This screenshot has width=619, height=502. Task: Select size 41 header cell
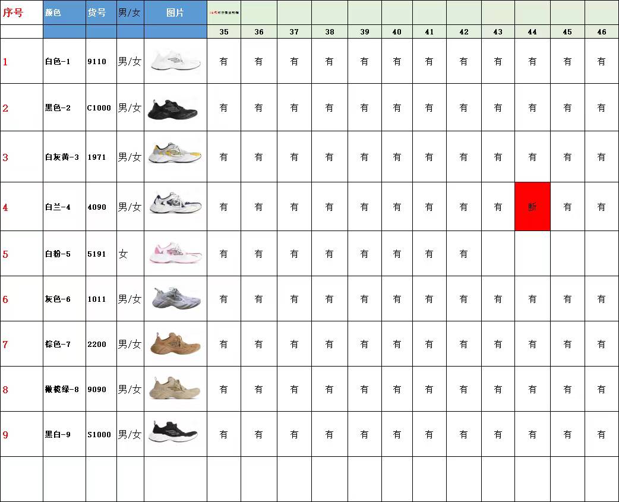429,32
